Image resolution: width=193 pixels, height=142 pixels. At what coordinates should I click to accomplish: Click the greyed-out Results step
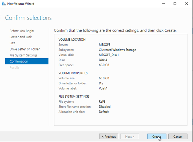[14, 67]
